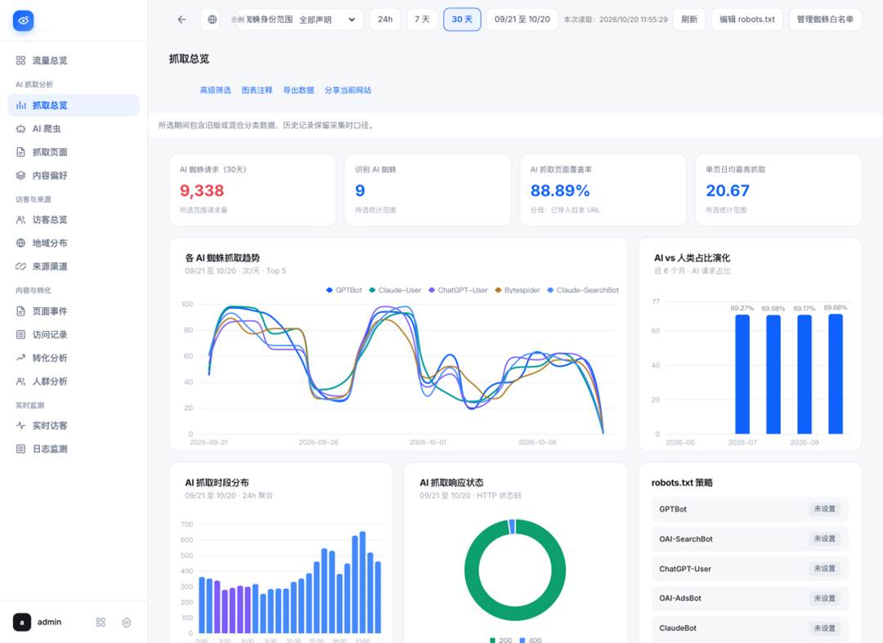
Task: Select the 24h time range
Action: point(385,20)
